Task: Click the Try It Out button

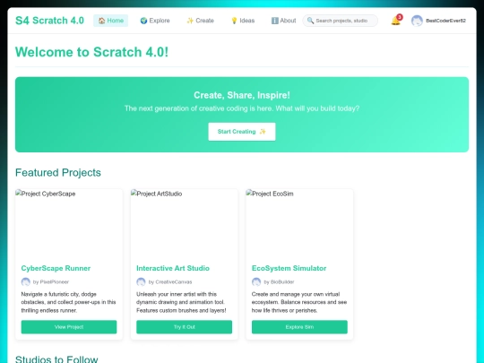Action: point(185,327)
